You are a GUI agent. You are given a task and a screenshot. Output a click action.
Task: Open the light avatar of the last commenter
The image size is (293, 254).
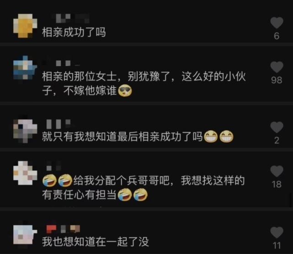[25, 235]
